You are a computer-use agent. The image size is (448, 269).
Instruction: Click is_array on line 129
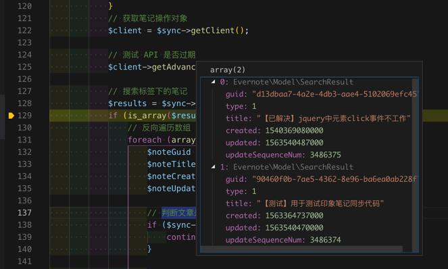coord(147,116)
